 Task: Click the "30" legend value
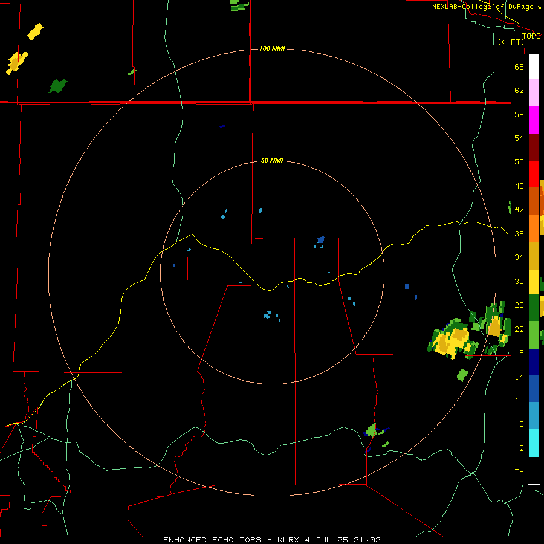coord(519,281)
